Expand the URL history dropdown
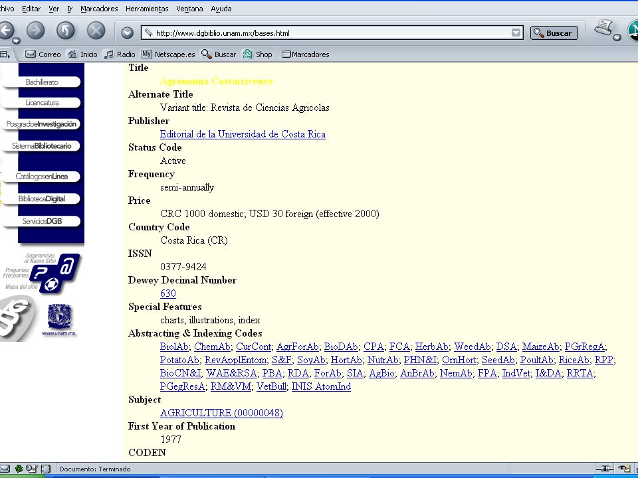This screenshot has height=478, width=638. point(516,33)
